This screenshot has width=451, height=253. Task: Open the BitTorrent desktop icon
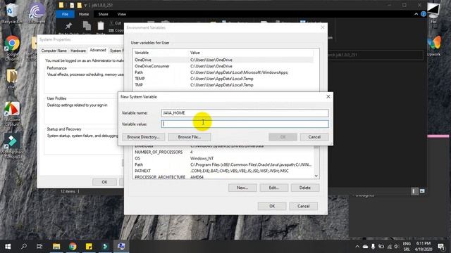click(x=37, y=13)
